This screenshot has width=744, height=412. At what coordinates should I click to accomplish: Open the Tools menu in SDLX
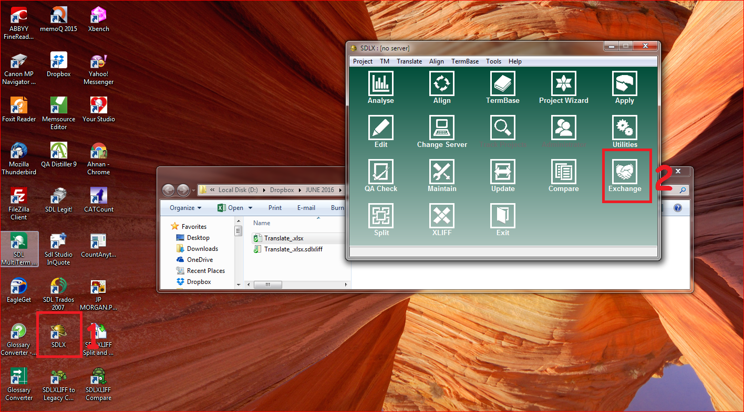pyautogui.click(x=493, y=61)
